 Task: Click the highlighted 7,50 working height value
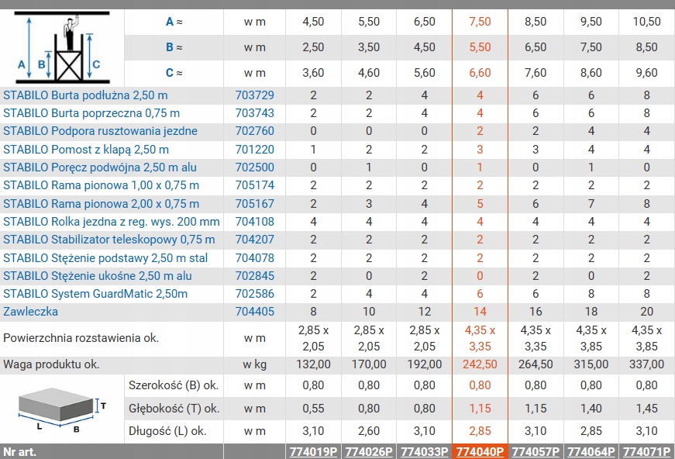(x=480, y=22)
